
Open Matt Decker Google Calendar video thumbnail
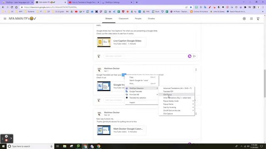click(104, 130)
